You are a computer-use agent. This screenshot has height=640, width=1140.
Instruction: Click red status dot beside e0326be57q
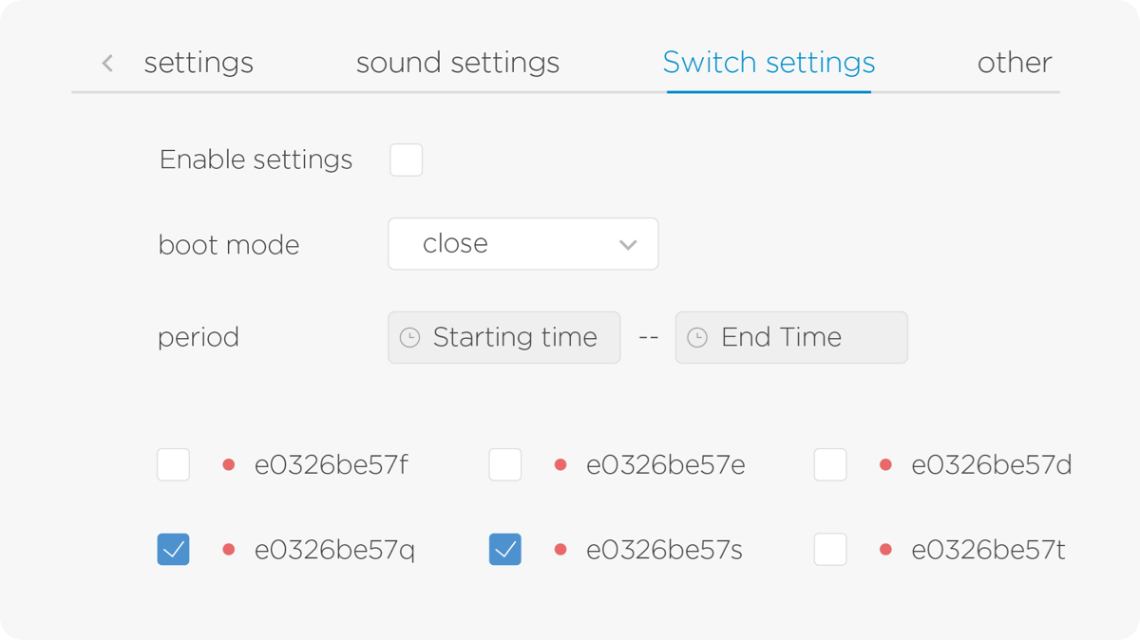coord(228,550)
